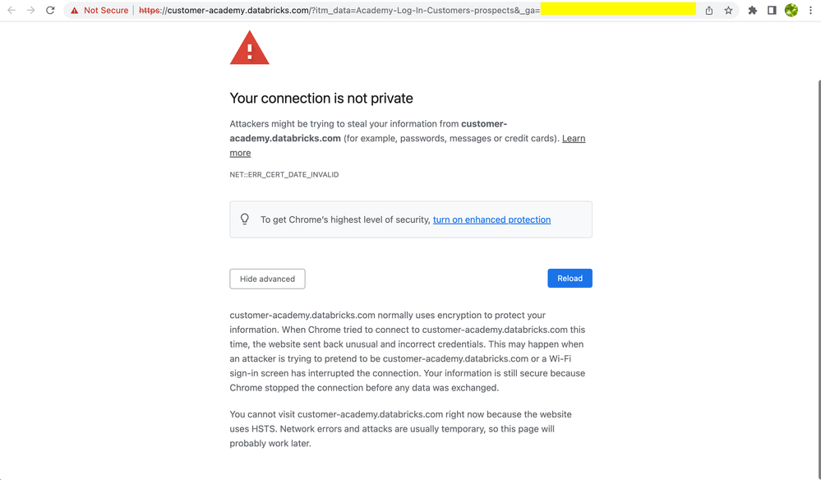
Task: Open the Extensions puzzle icon
Action: (x=752, y=11)
